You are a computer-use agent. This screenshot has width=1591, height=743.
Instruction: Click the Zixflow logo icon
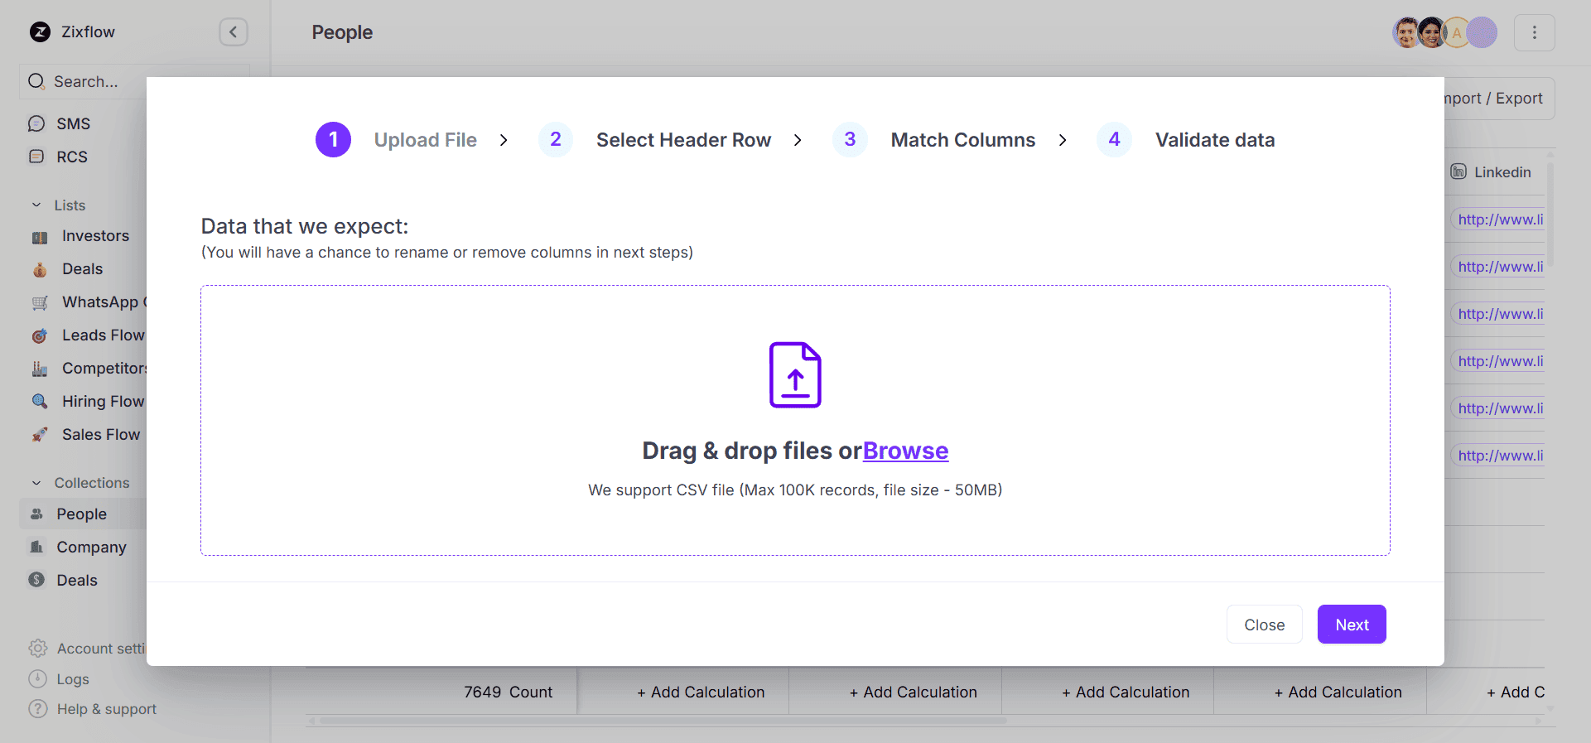coord(40,32)
